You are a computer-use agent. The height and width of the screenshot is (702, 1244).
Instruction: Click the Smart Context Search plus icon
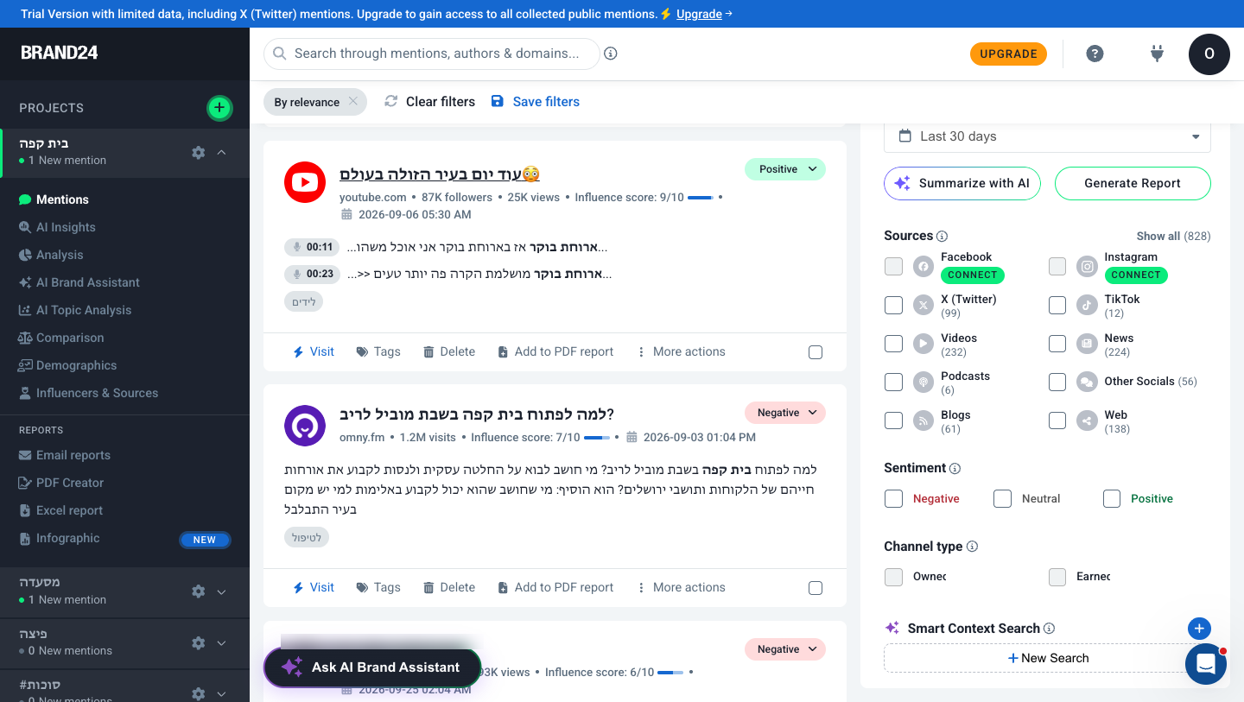click(x=1199, y=629)
